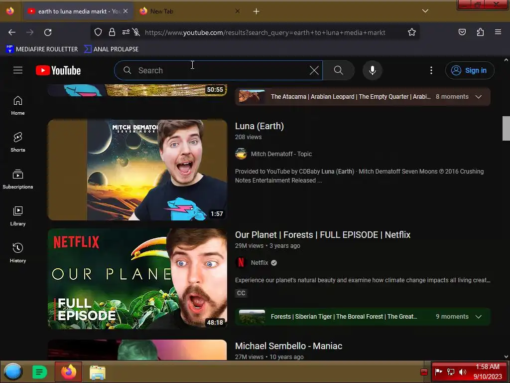Screen dimensions: 510x383
Task: Start voice search with microphone icon
Action: coord(373,70)
